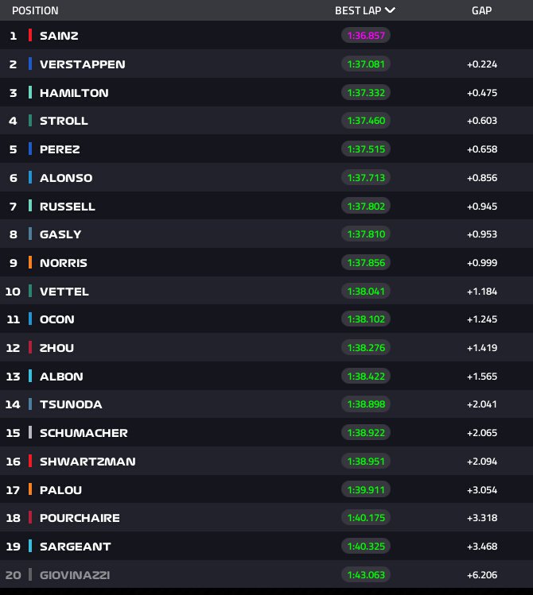Click Hamilton's teal team color bar
533x595 pixels.
tap(30, 93)
